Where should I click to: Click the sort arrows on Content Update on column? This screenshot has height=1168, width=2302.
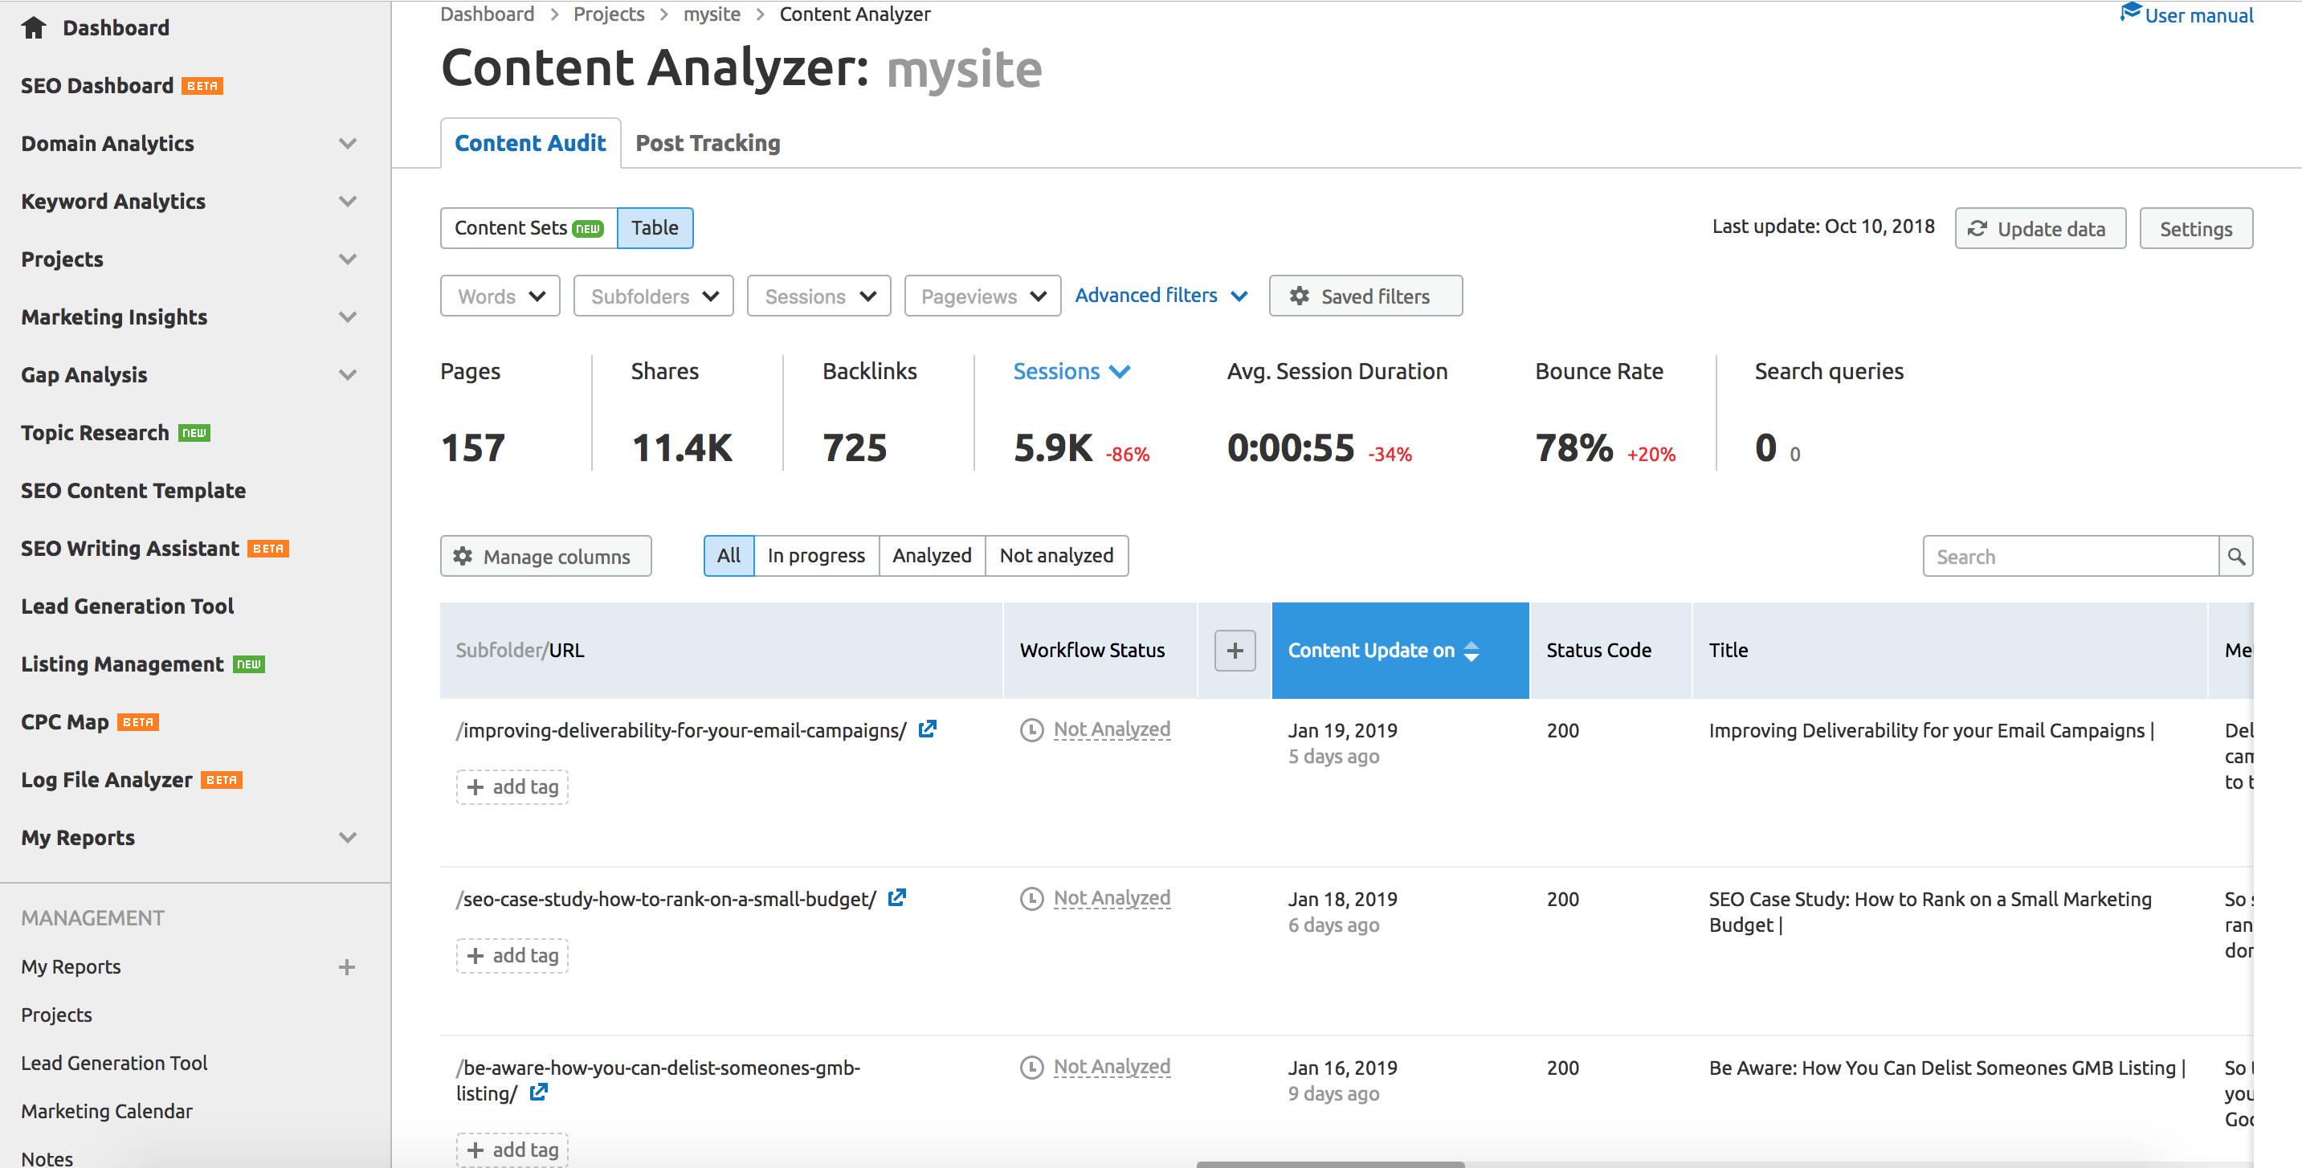click(1471, 651)
